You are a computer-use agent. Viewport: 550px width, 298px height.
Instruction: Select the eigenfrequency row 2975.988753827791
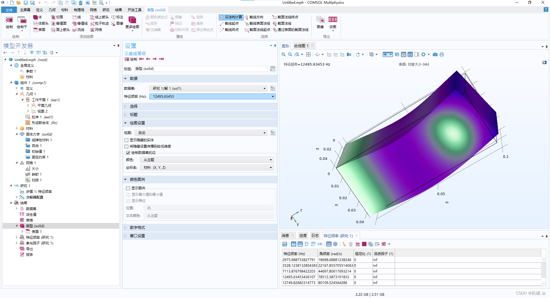click(x=299, y=260)
